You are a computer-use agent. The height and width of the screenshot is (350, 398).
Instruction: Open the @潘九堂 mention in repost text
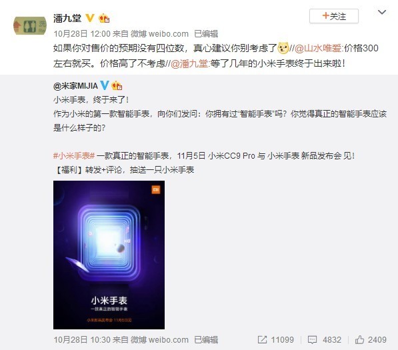(x=189, y=63)
